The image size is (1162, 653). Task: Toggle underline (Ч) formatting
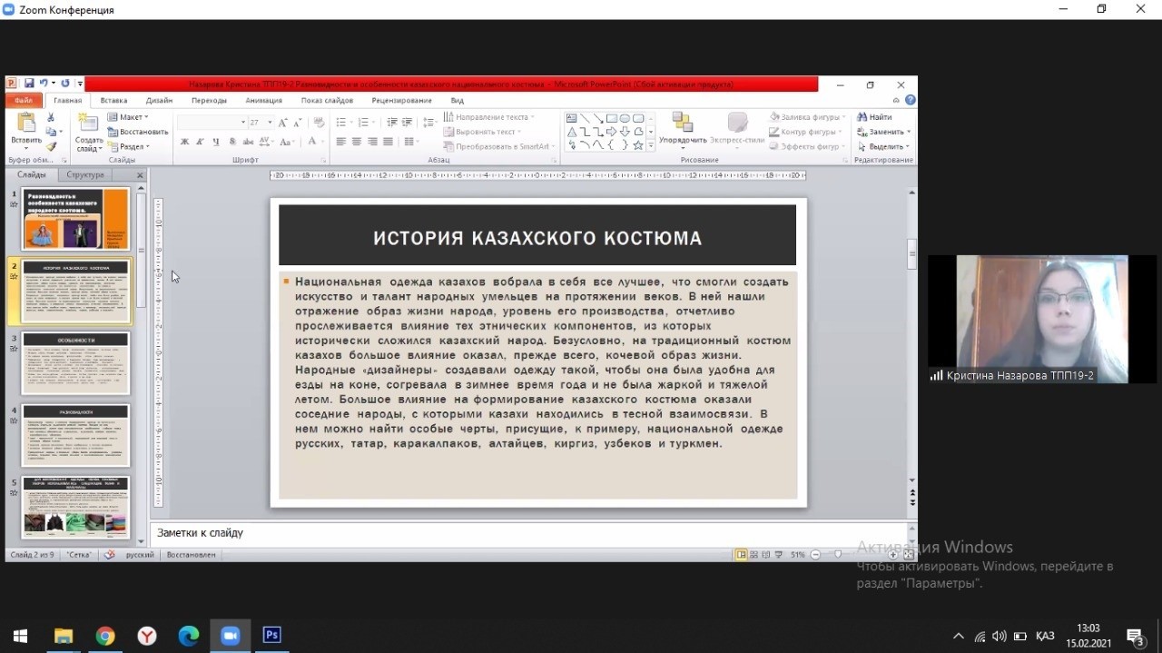point(215,142)
